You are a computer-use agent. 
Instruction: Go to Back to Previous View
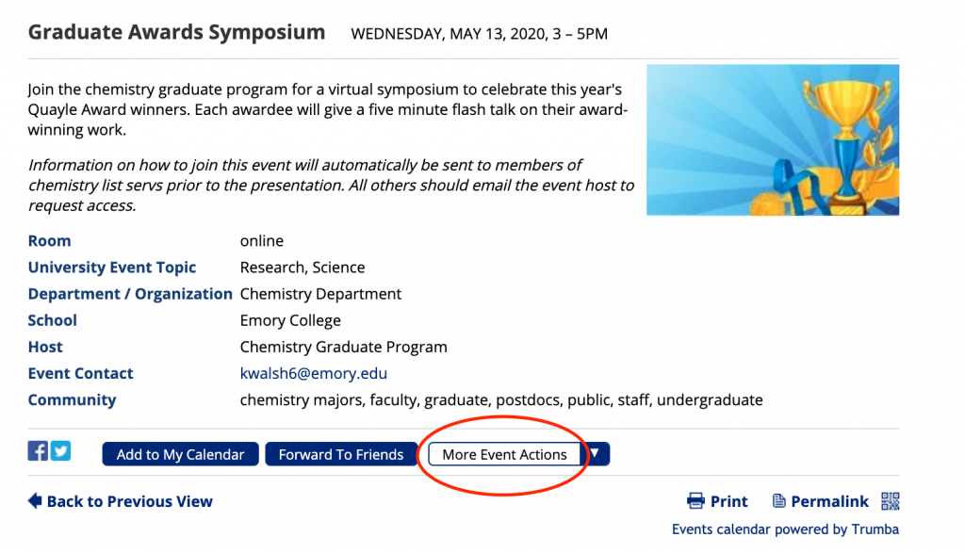pyautogui.click(x=129, y=501)
